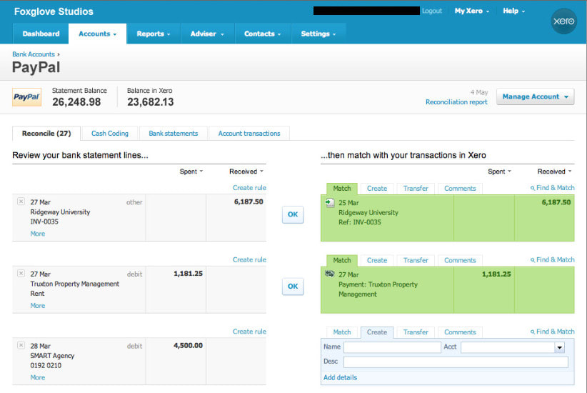
Task: Dismiss the Truxton Property Management statement line
Action: pos(21,274)
